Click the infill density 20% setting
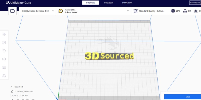Viewport: 201px width, 100px height. tap(176, 11)
